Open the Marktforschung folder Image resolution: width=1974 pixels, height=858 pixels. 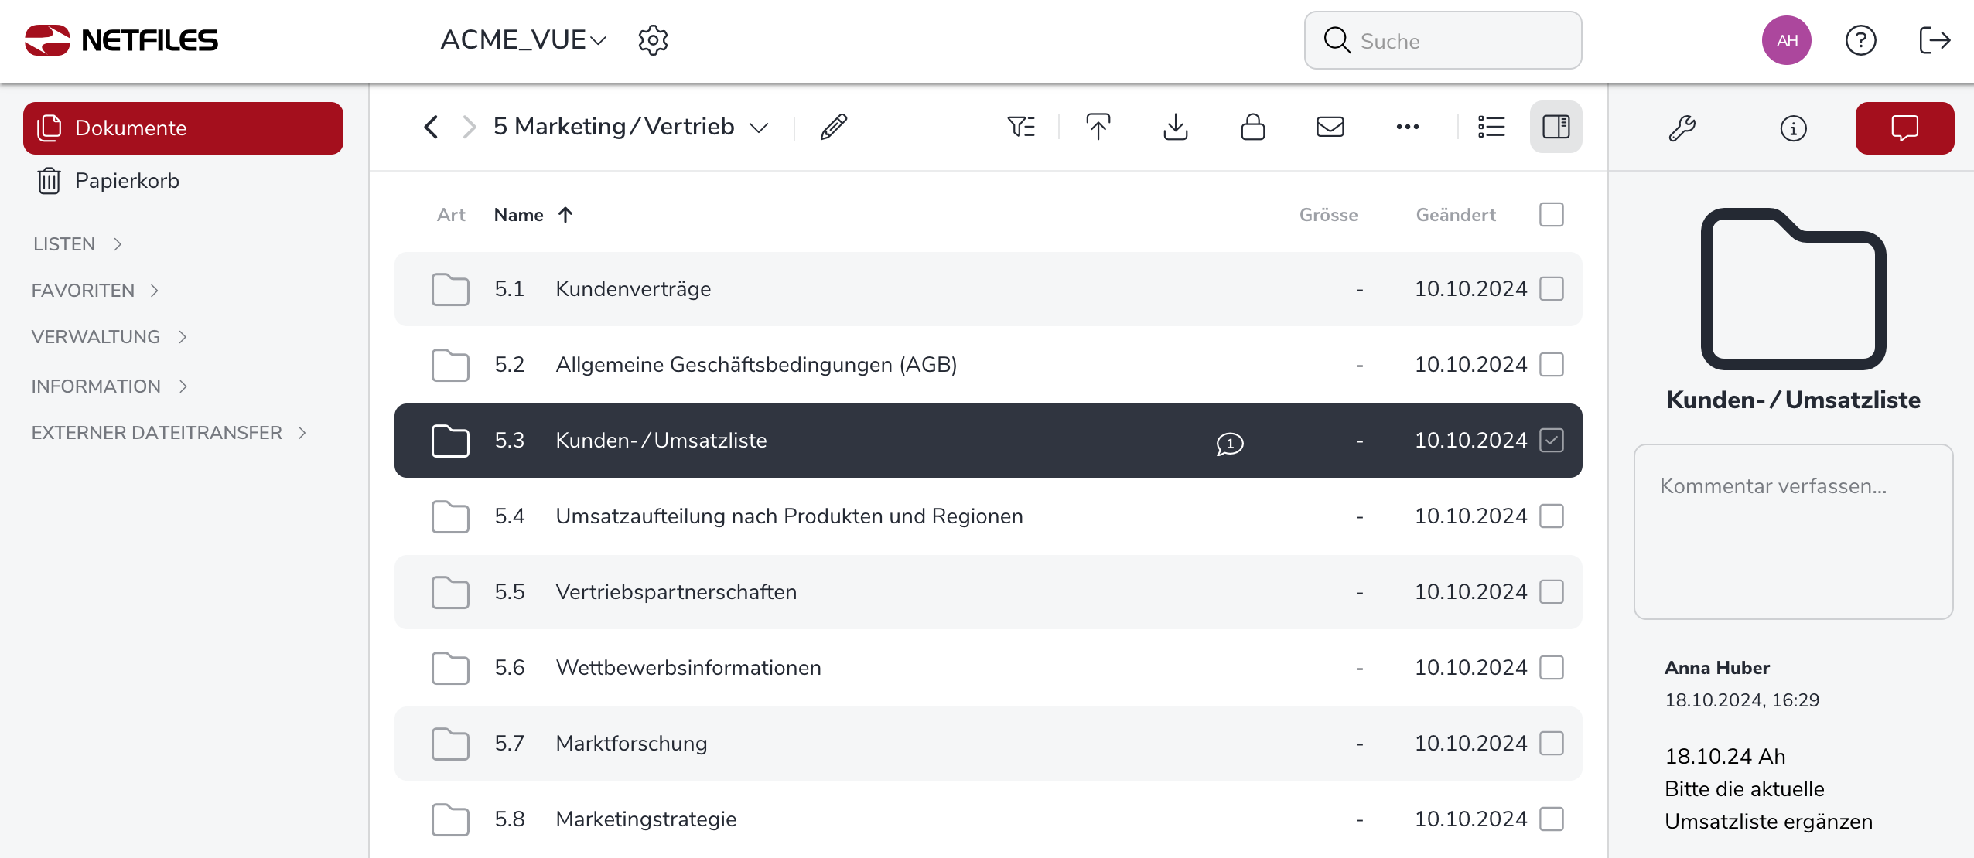coord(631,744)
